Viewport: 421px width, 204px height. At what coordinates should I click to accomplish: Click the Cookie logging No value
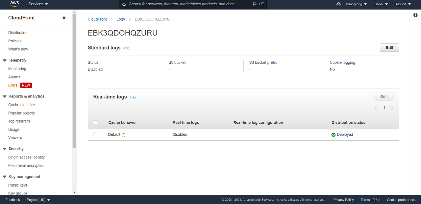tap(332, 70)
